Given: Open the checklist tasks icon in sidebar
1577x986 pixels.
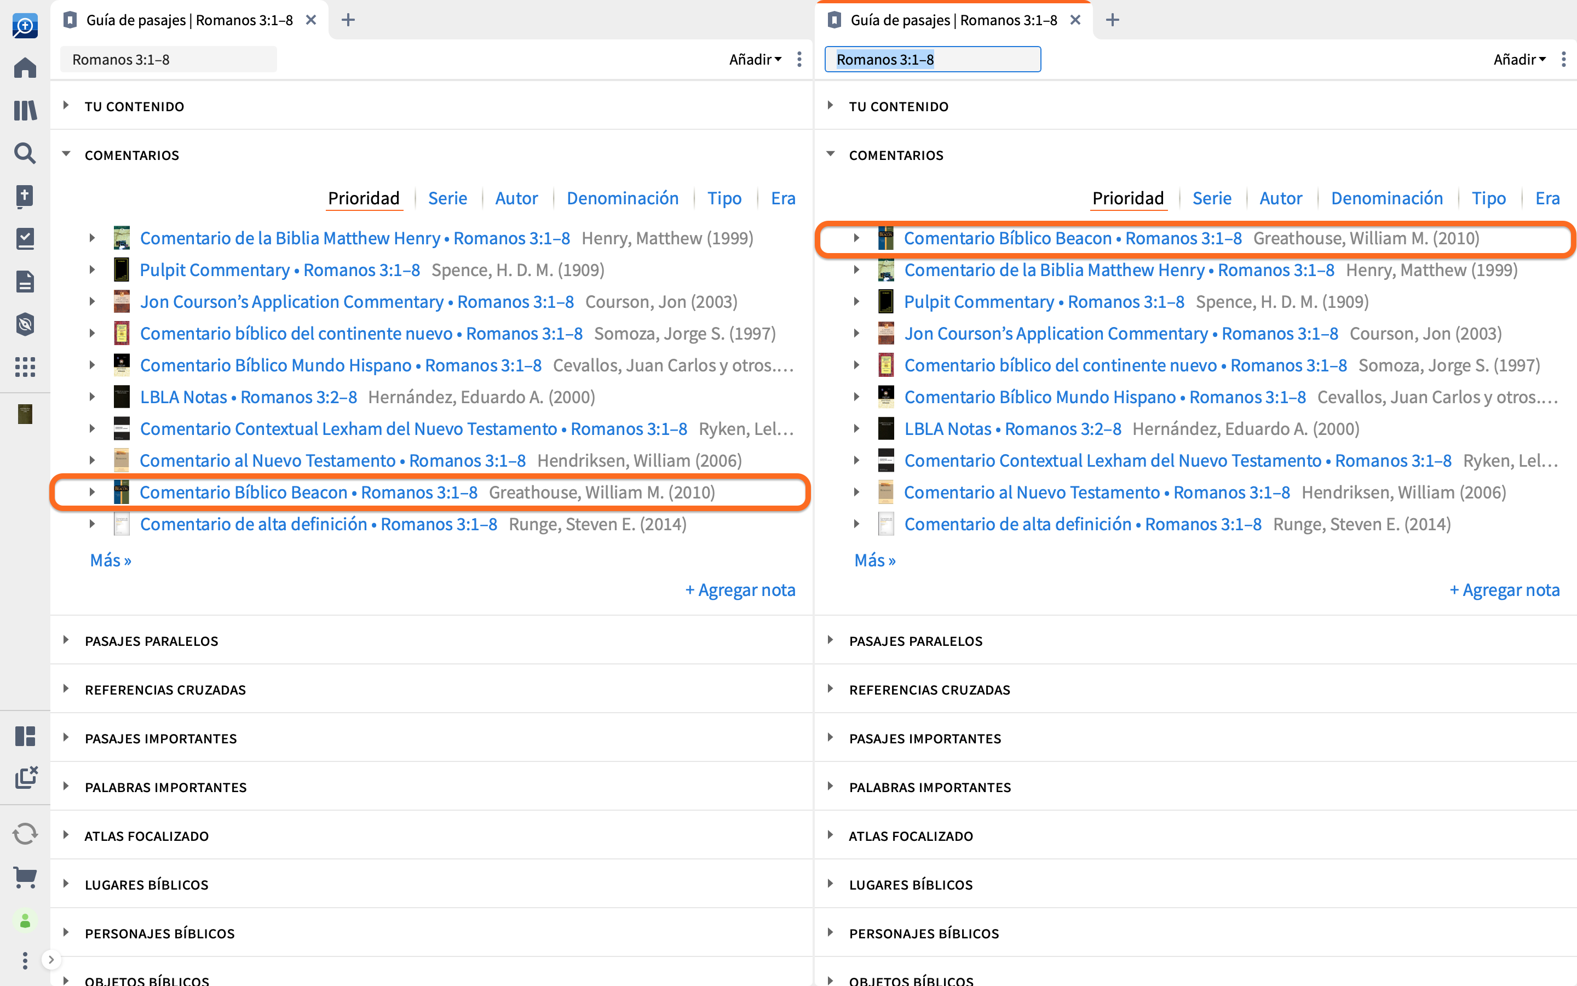Looking at the screenshot, I should click(25, 239).
